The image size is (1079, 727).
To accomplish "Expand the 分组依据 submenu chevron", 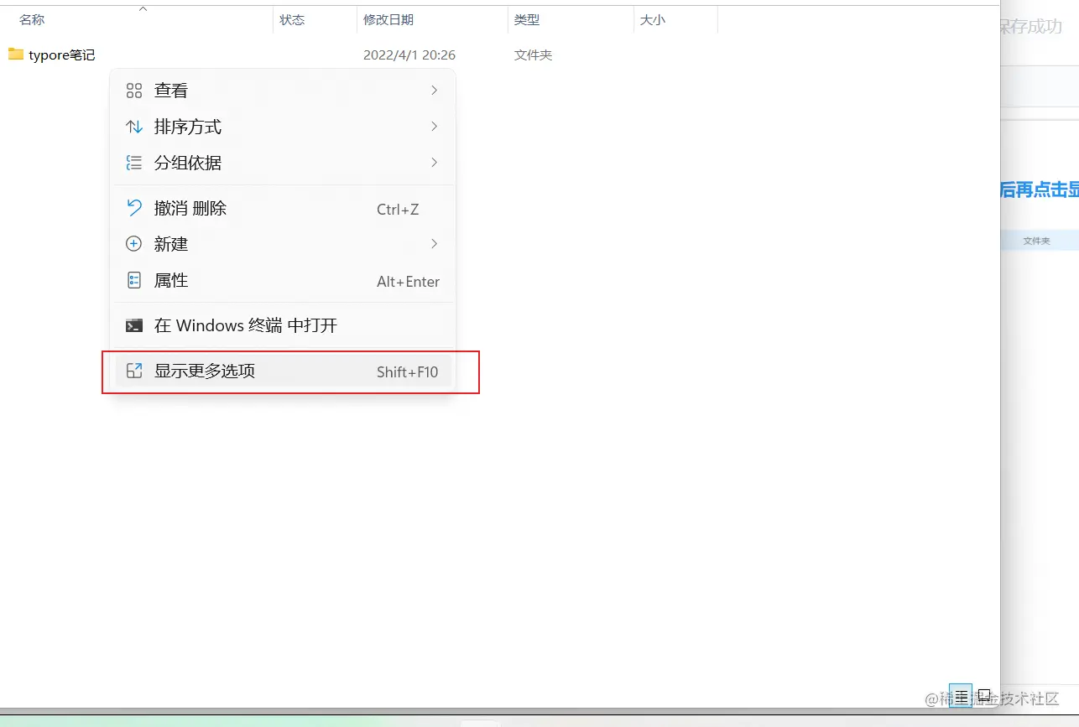I will pyautogui.click(x=434, y=162).
